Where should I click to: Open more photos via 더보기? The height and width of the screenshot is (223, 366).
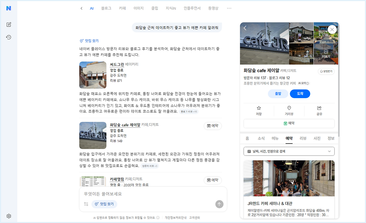(326, 54)
